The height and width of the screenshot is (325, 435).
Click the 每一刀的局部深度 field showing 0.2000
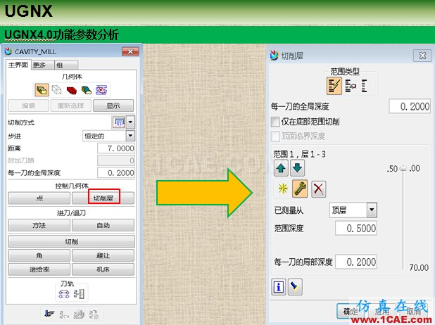point(356,262)
